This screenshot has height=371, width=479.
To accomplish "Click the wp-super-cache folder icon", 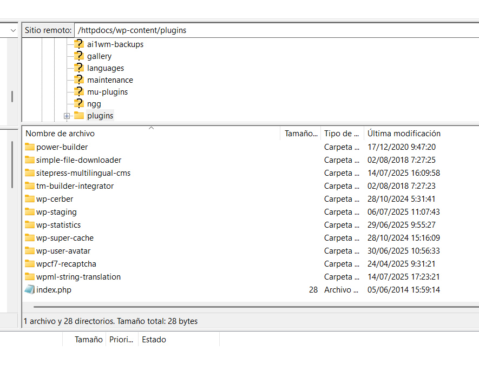I will [x=30, y=237].
